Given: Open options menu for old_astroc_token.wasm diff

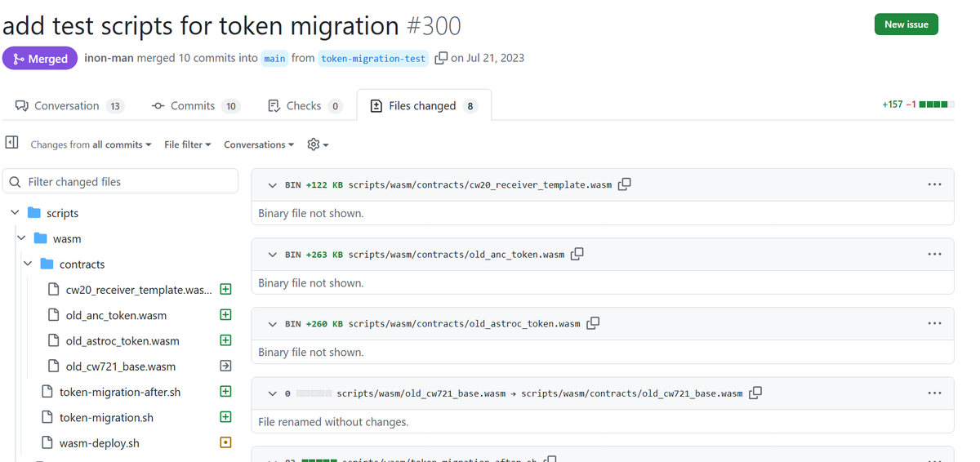Looking at the screenshot, I should click(x=934, y=323).
